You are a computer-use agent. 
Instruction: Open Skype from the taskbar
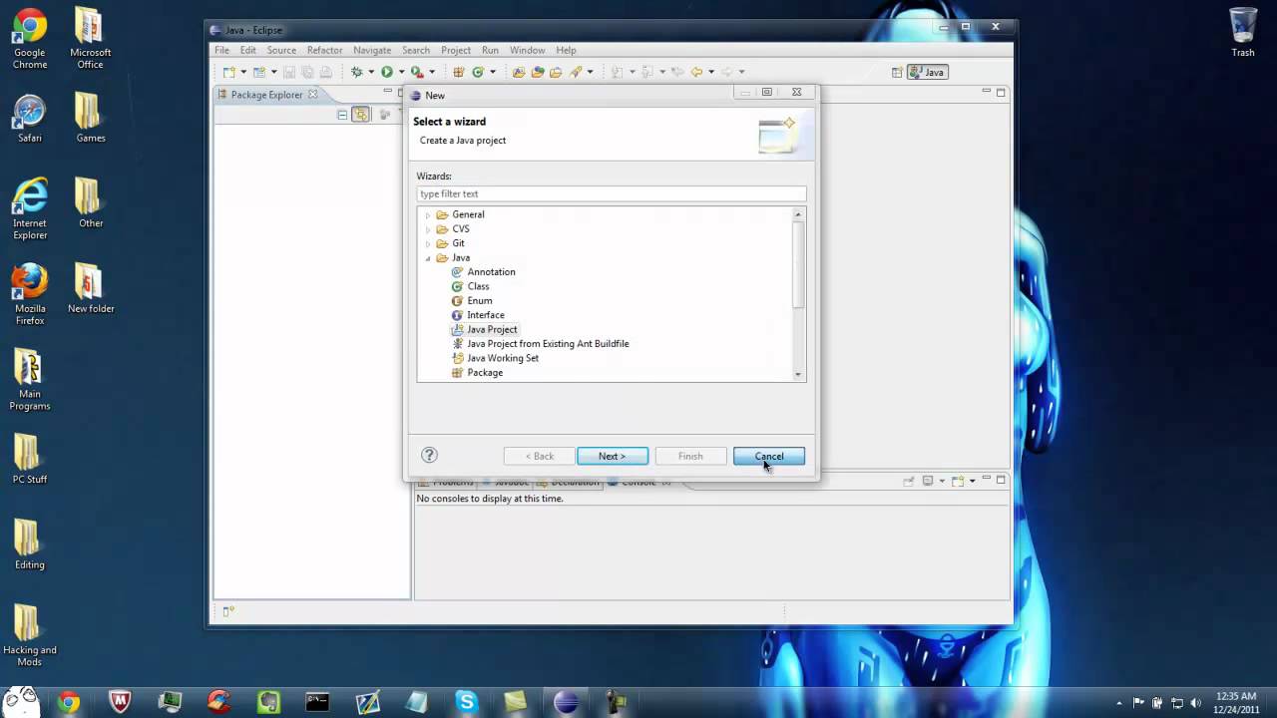[x=466, y=702]
